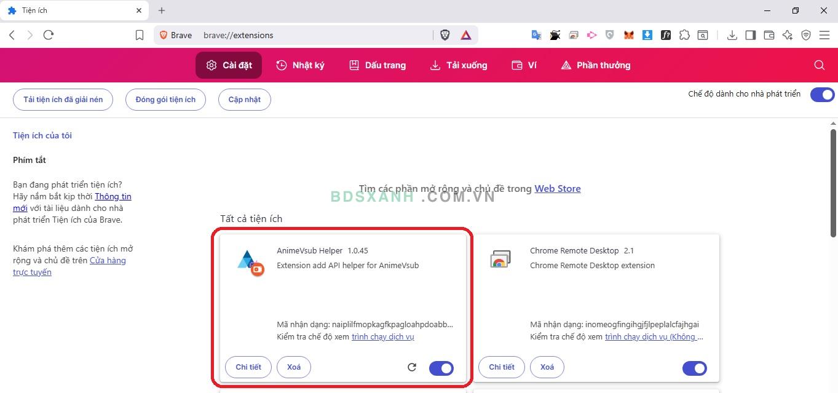
Task: Open the Web Store link
Action: pyautogui.click(x=558, y=189)
